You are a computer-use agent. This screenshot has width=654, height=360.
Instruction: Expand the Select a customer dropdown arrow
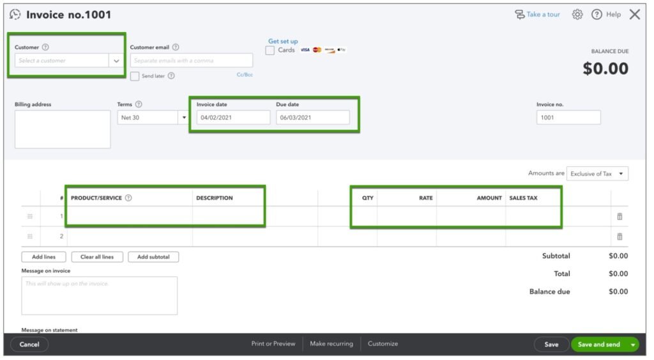tap(116, 61)
